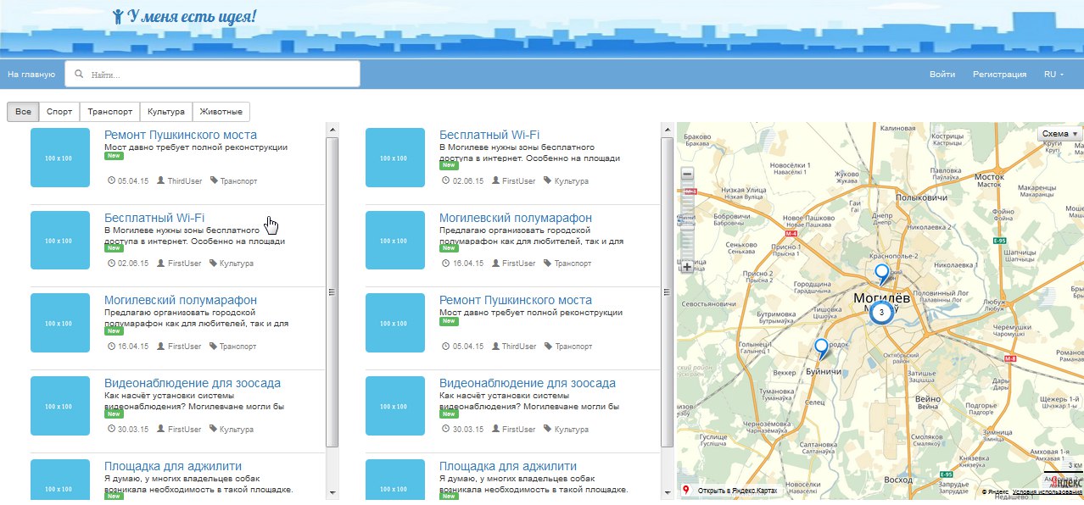This screenshot has height=505, width=1084.
Task: Go to На главную home link
Action: click(x=31, y=75)
